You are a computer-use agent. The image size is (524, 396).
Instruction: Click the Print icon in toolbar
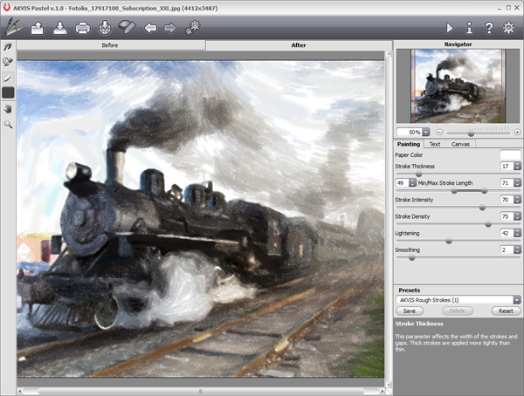82,28
